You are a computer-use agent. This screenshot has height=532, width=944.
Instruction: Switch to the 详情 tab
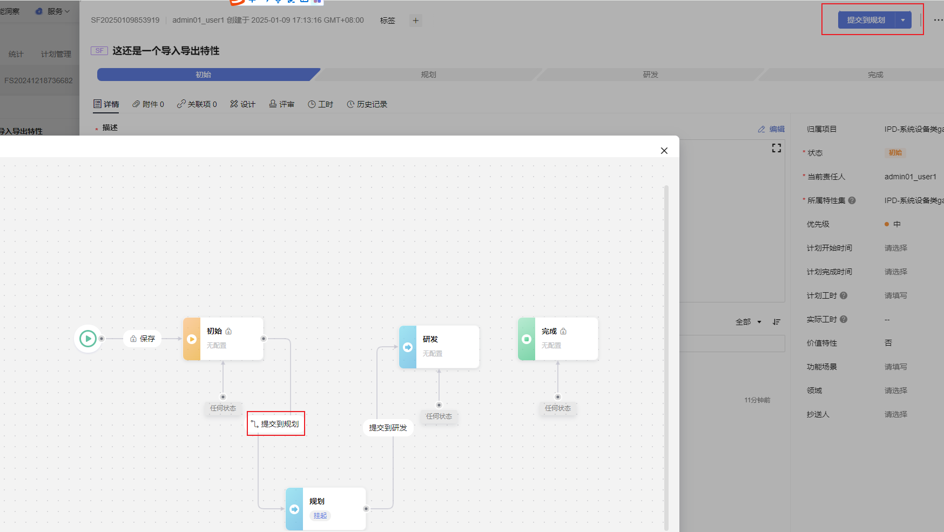106,104
